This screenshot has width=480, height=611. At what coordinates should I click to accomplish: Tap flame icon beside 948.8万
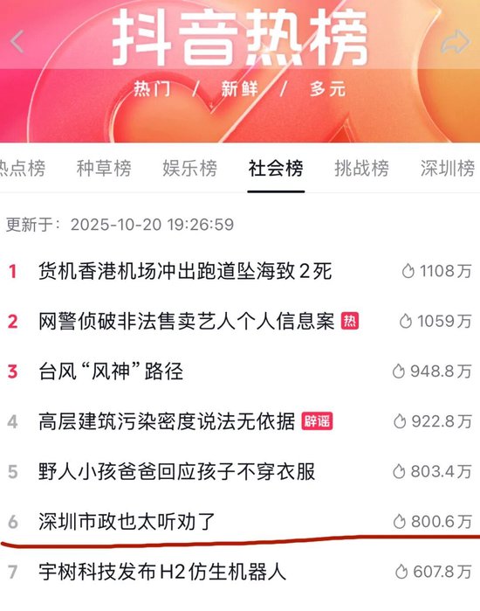[x=399, y=371]
